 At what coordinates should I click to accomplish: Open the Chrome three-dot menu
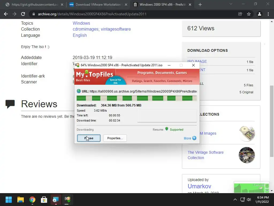pos(268,14)
